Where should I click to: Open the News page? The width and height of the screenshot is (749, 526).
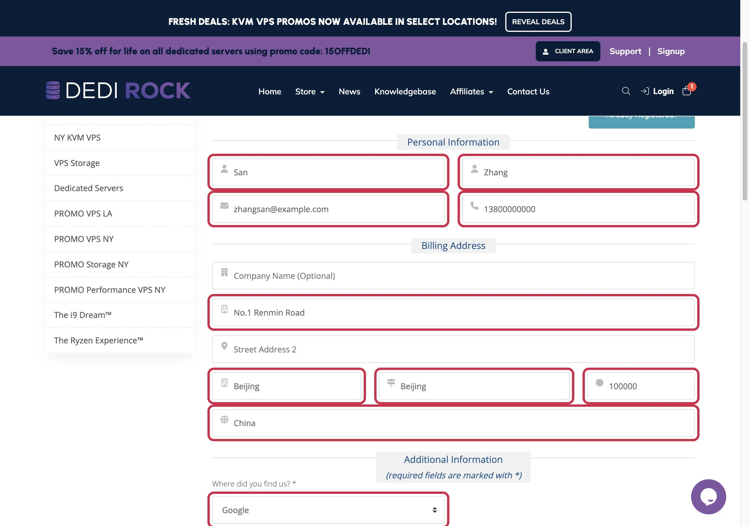[349, 91]
